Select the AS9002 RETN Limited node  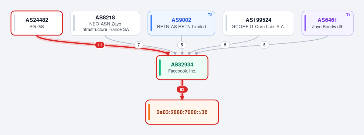tap(181, 23)
